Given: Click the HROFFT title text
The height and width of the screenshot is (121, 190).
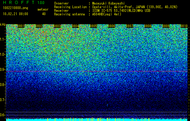Looking at the screenshot, I should click(19, 2).
